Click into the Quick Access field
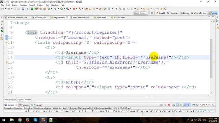The width and height of the screenshot is (219, 123). 140,13
